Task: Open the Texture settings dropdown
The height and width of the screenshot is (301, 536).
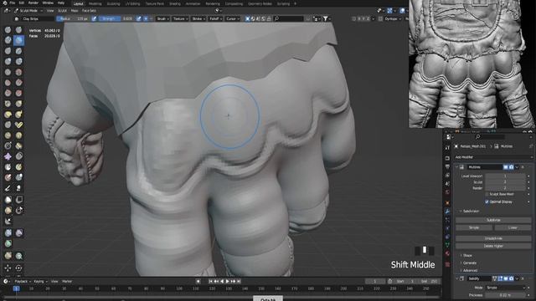Action: point(180,18)
